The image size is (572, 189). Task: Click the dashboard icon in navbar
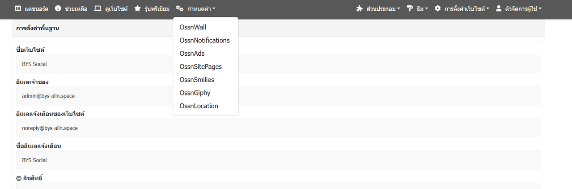pyautogui.click(x=18, y=8)
